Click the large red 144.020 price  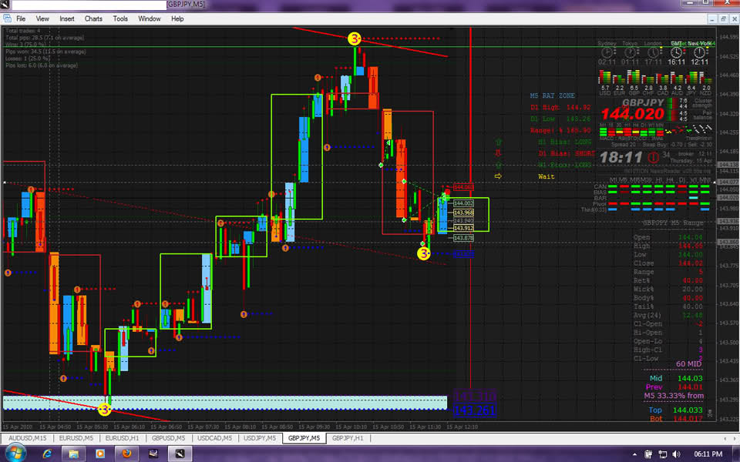point(632,114)
